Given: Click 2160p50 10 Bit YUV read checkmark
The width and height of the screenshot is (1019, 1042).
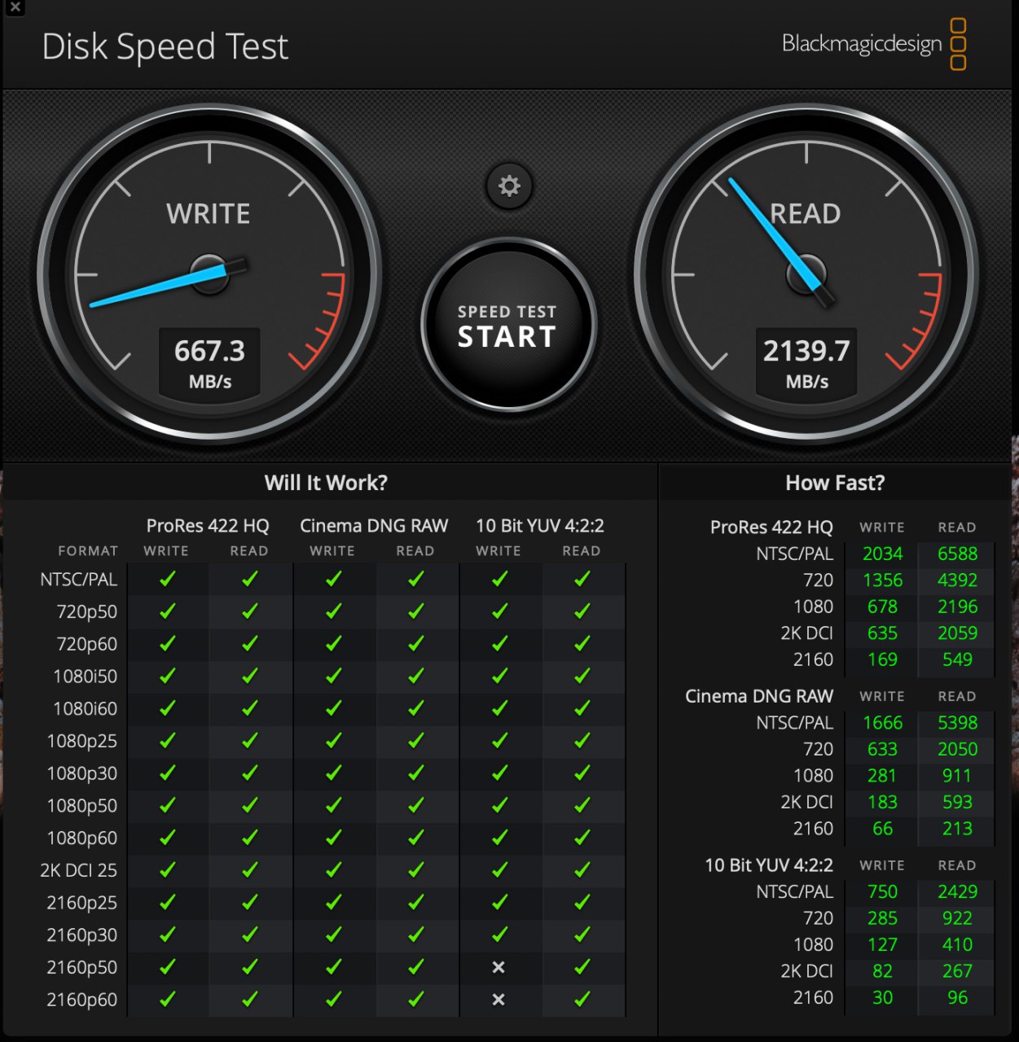Looking at the screenshot, I should pos(582,967).
